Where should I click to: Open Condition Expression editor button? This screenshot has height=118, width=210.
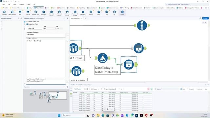click(x=68, y=41)
